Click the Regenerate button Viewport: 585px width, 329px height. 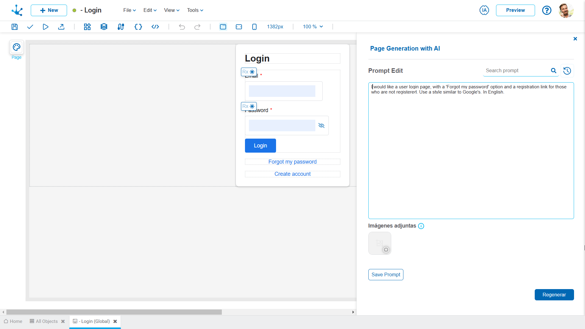click(554, 295)
